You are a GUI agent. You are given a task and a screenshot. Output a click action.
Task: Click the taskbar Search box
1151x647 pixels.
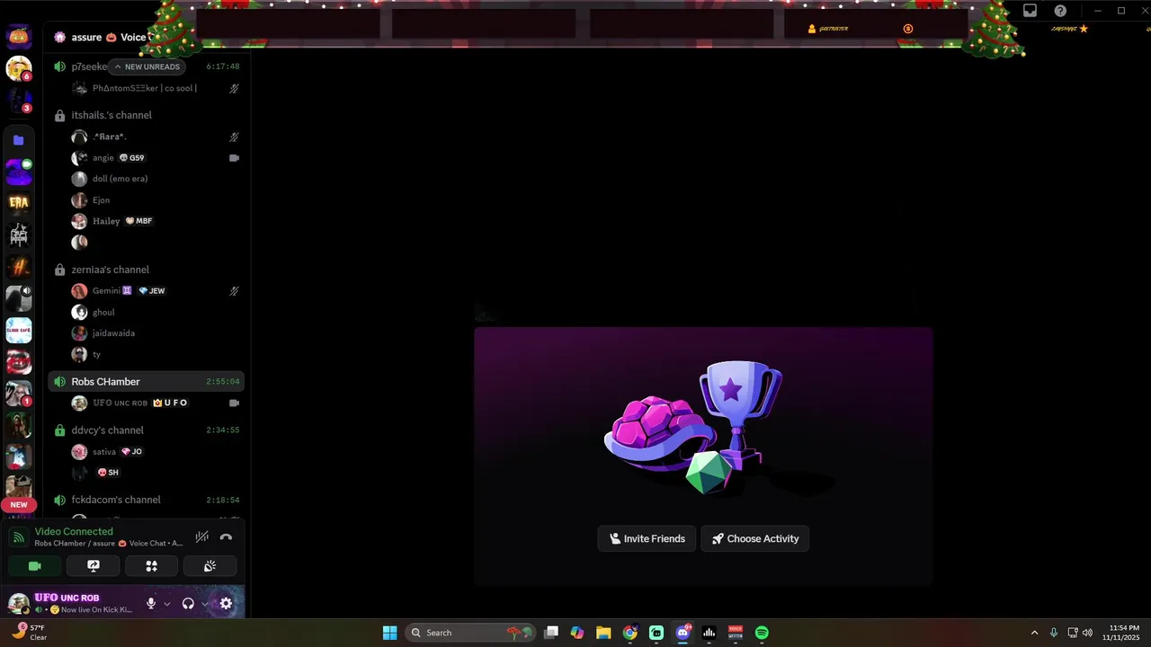point(469,633)
